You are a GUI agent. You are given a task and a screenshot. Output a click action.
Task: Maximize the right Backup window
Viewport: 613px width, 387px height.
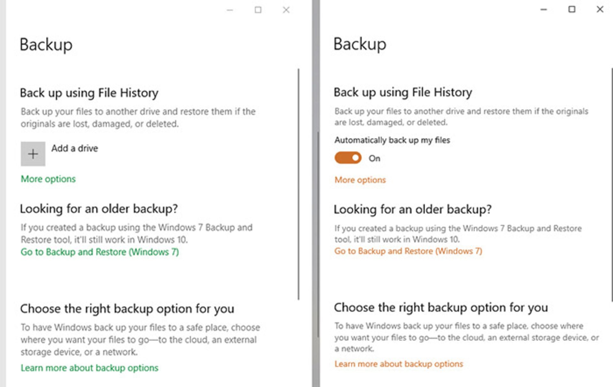pos(572,10)
